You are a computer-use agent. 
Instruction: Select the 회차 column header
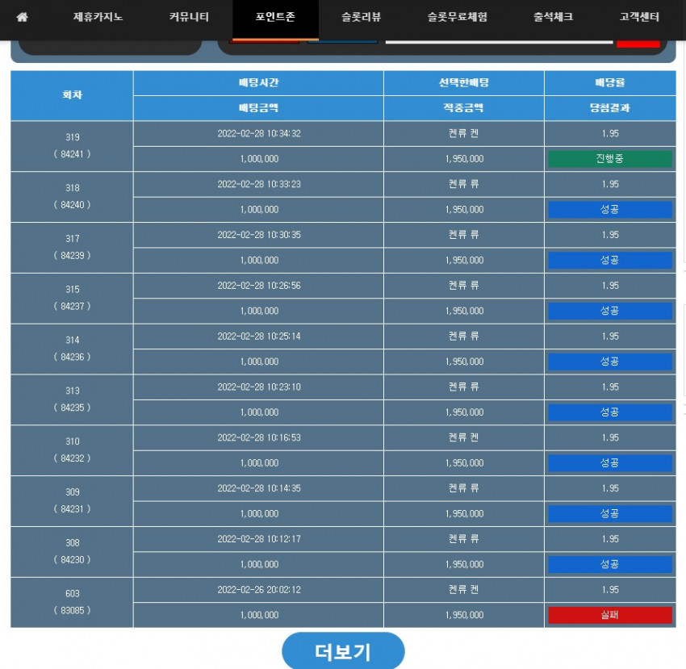tap(72, 95)
